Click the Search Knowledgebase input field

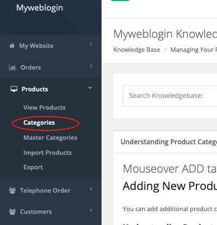coord(170,96)
